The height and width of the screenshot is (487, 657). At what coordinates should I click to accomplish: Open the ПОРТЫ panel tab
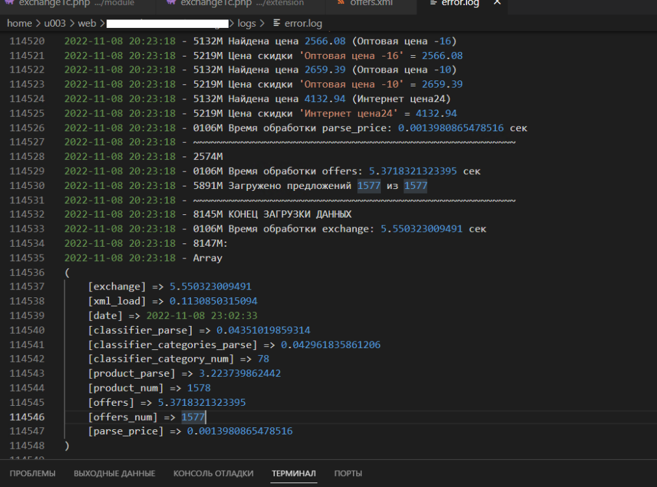[x=348, y=473]
